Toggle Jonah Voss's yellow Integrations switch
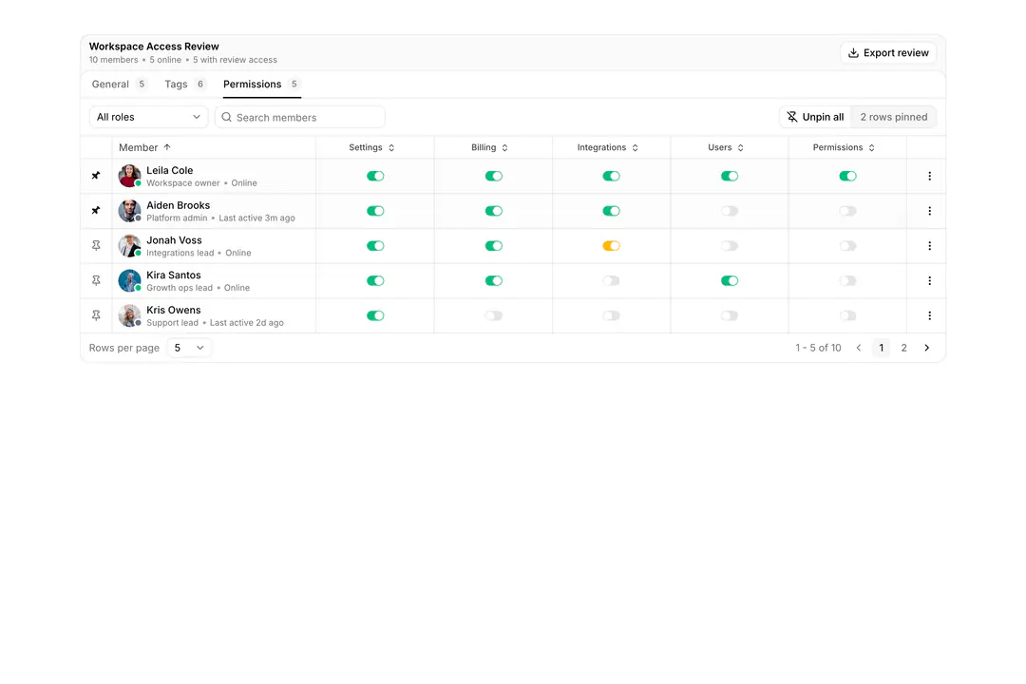The width and height of the screenshot is (1026, 684). click(x=611, y=245)
